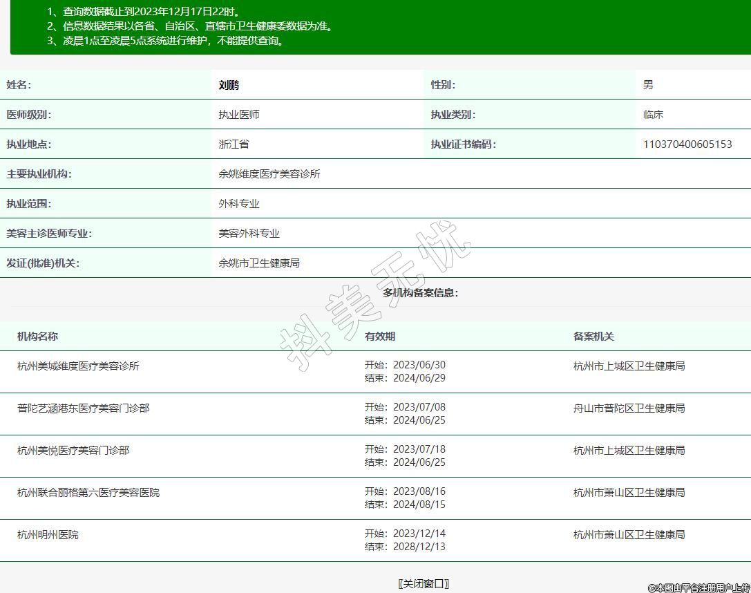Select the 杭州美悦医疗美容门诊部 entry
The height and width of the screenshot is (593, 751).
(73, 450)
